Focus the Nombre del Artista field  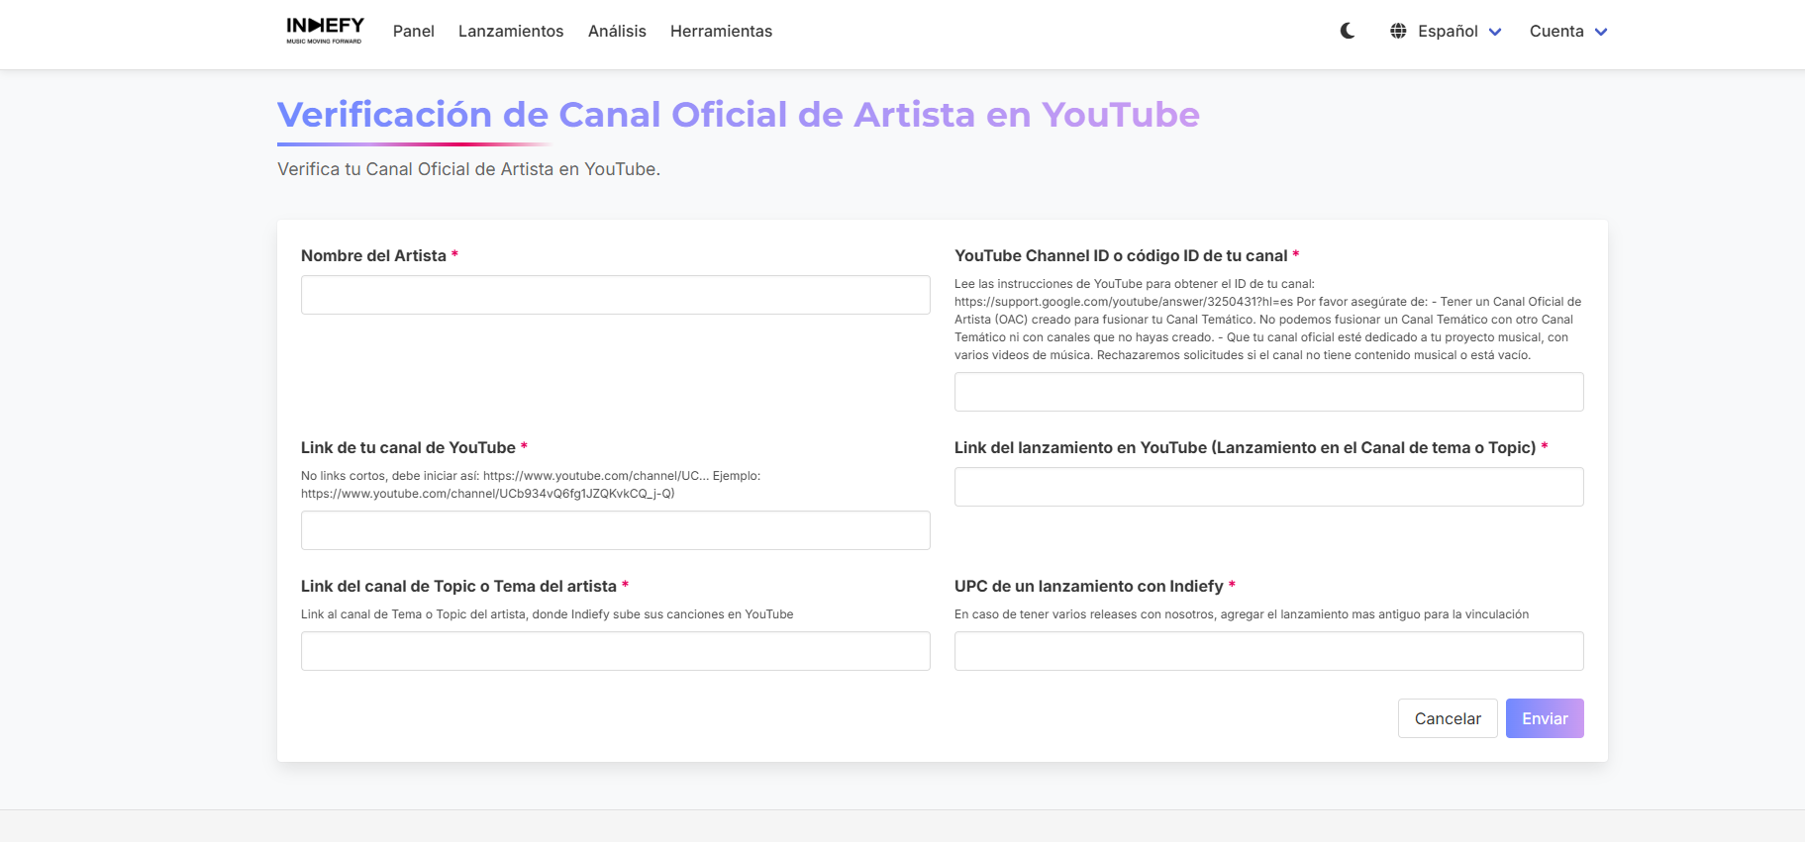coord(615,295)
